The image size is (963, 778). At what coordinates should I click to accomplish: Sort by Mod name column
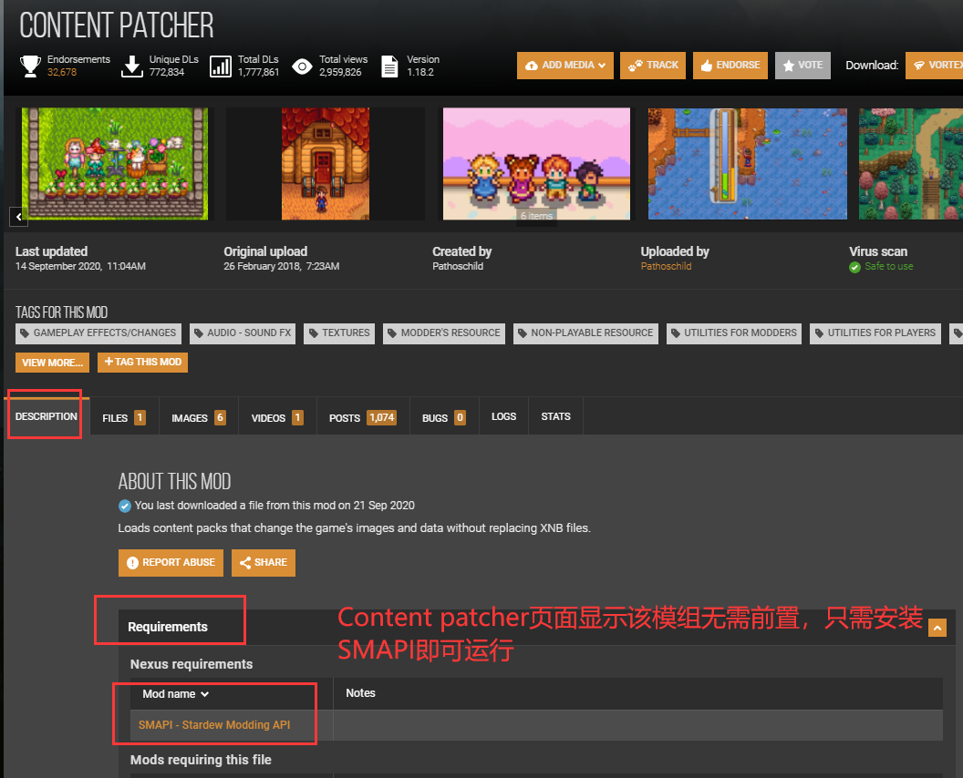tap(176, 694)
